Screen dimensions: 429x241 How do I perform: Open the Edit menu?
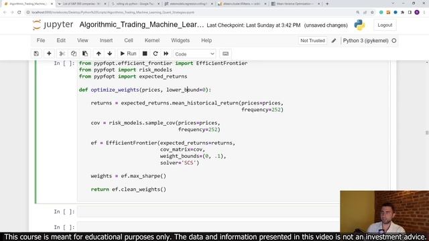point(61,40)
